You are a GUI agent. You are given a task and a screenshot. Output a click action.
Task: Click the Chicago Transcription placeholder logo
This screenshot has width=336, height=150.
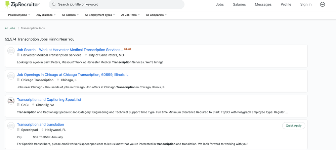(x=11, y=76)
